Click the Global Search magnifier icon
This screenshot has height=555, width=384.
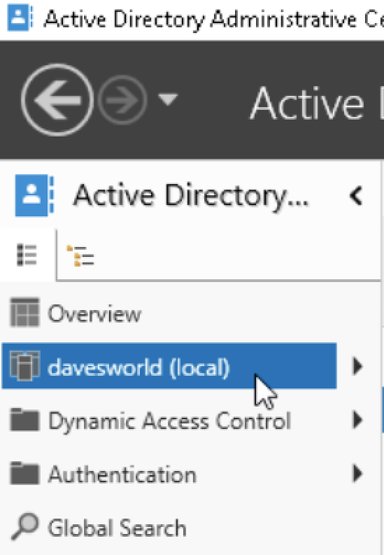coord(24,526)
